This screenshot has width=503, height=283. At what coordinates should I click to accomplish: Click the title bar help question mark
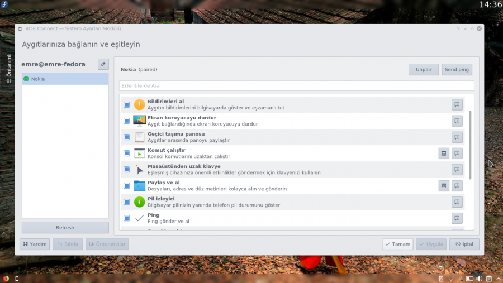pyautogui.click(x=458, y=28)
